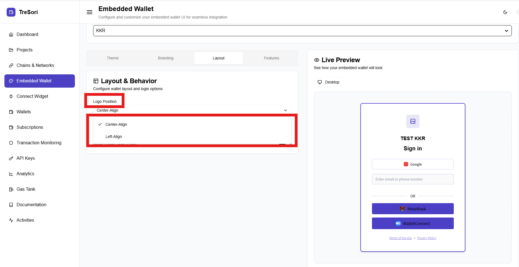Choose the checked Center-Align option

(x=116, y=124)
